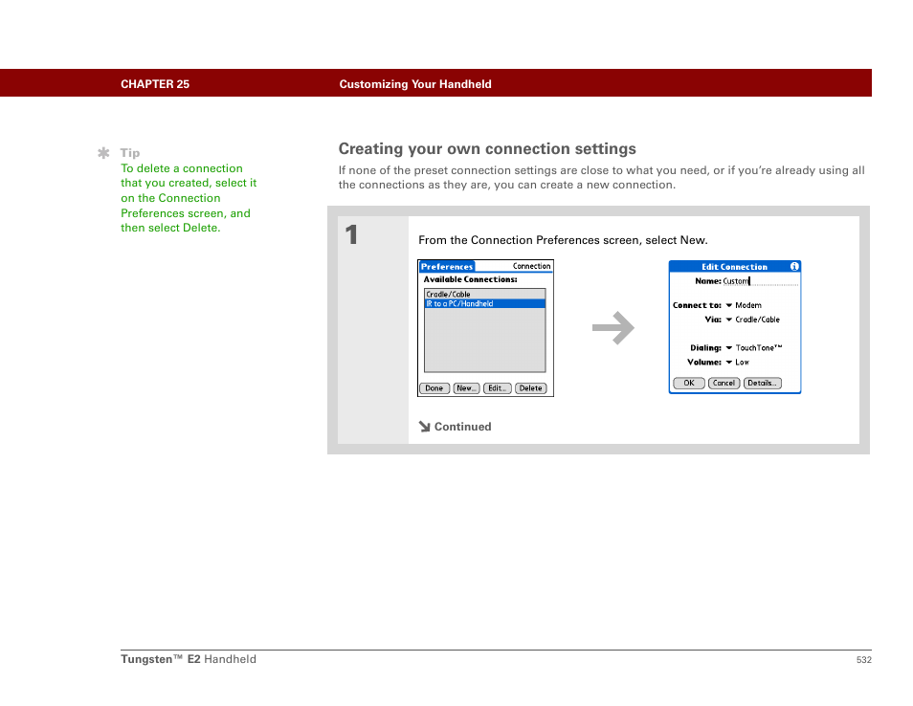Click the info icon in Edit Connection
This screenshot has width=913, height=706.
coord(794,267)
